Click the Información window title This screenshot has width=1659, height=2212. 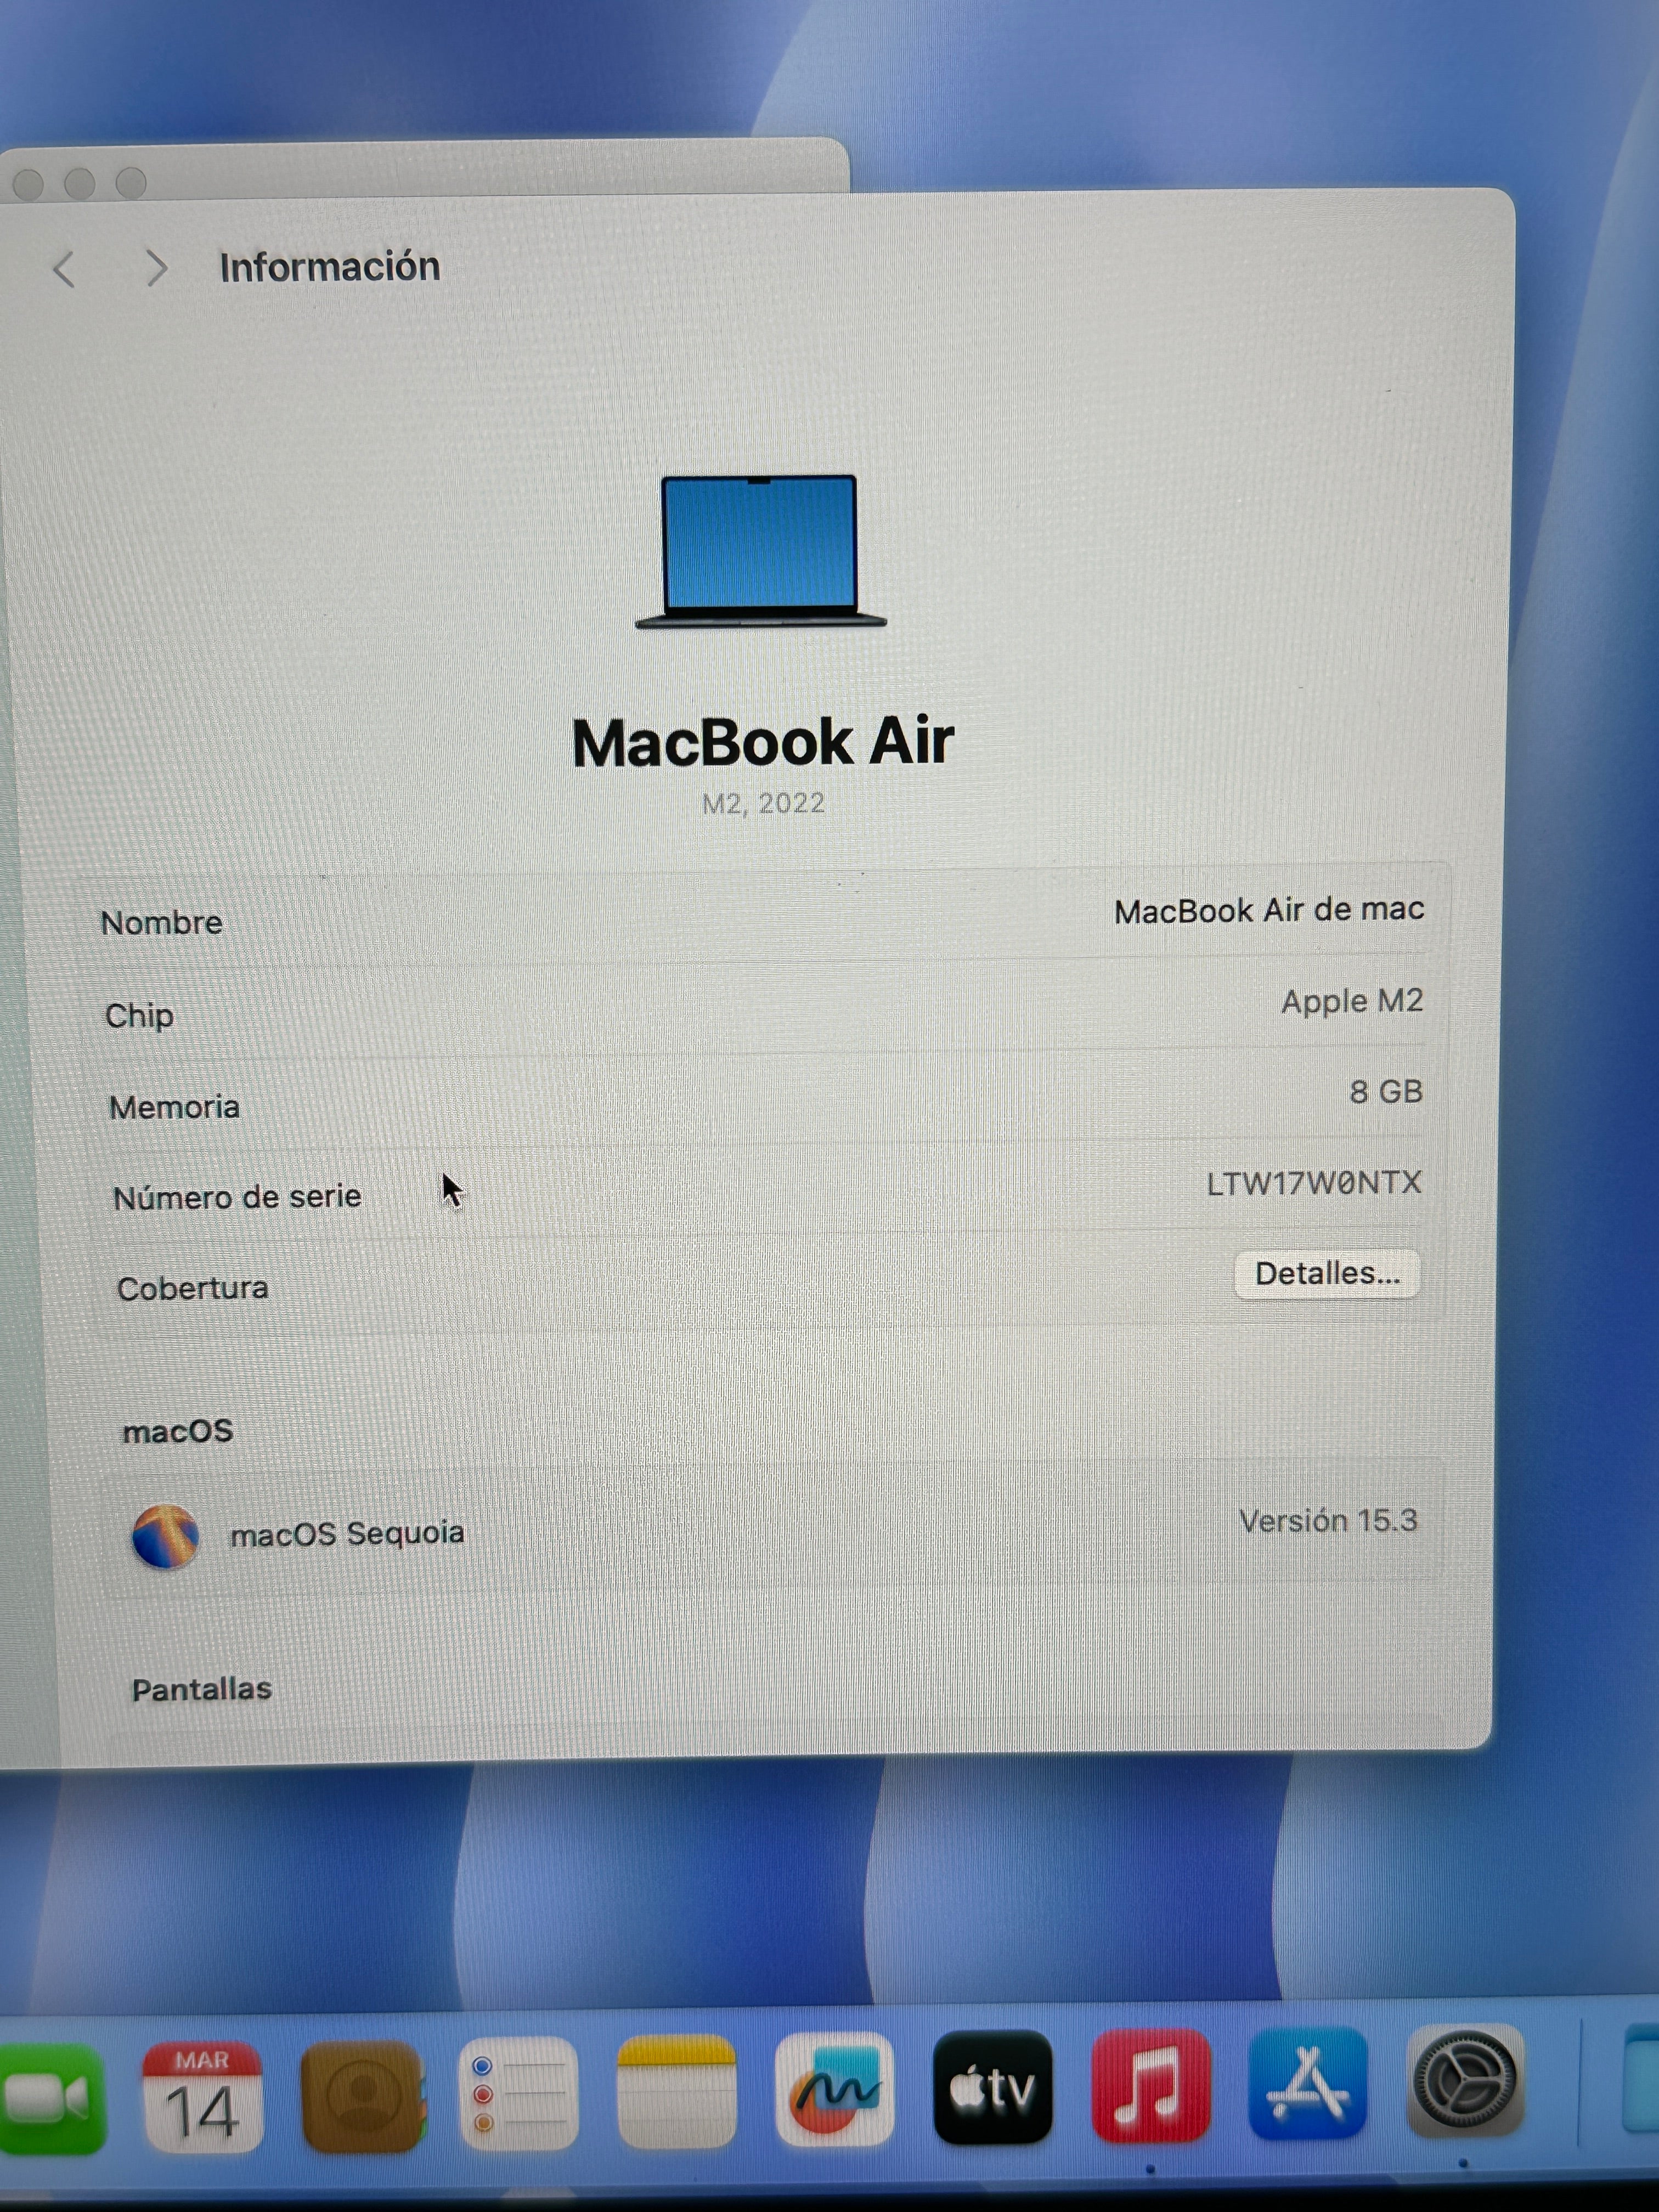click(x=329, y=267)
